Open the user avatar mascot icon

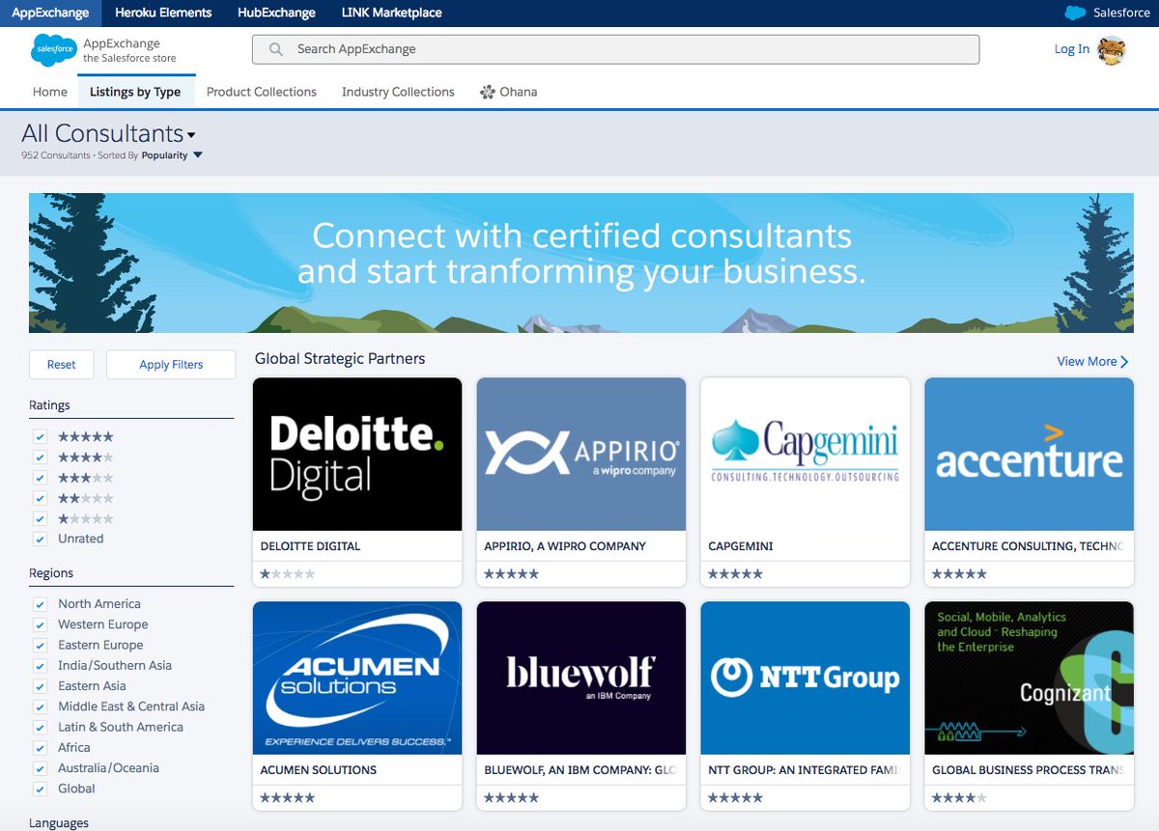pos(1113,50)
